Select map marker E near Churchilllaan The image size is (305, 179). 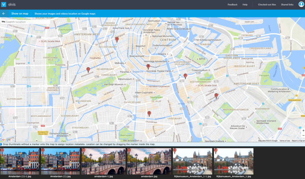[149, 114]
